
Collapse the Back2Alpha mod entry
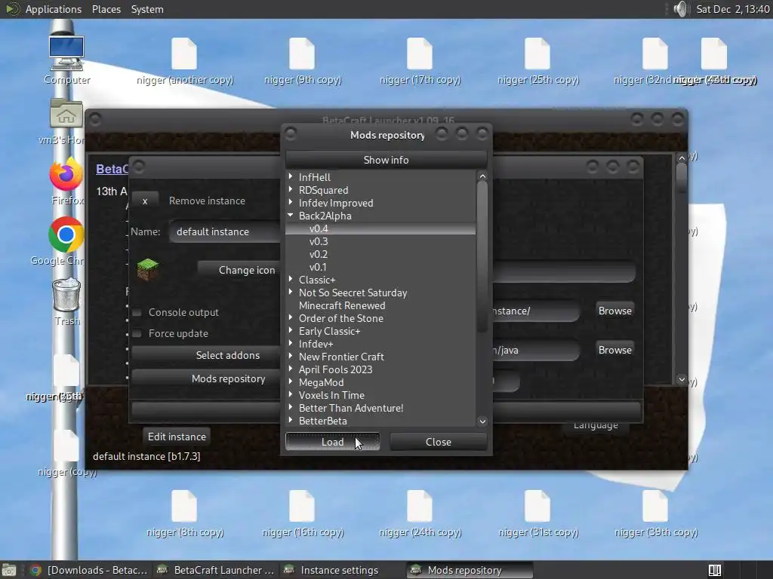291,215
